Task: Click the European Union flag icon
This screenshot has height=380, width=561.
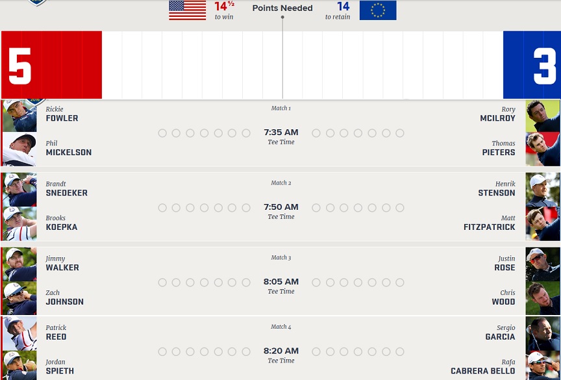Action: [x=377, y=10]
